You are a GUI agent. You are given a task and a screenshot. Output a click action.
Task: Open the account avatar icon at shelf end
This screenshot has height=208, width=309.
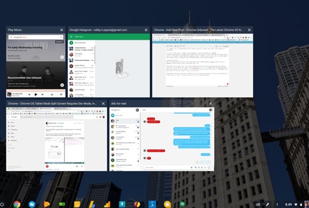[307, 204]
